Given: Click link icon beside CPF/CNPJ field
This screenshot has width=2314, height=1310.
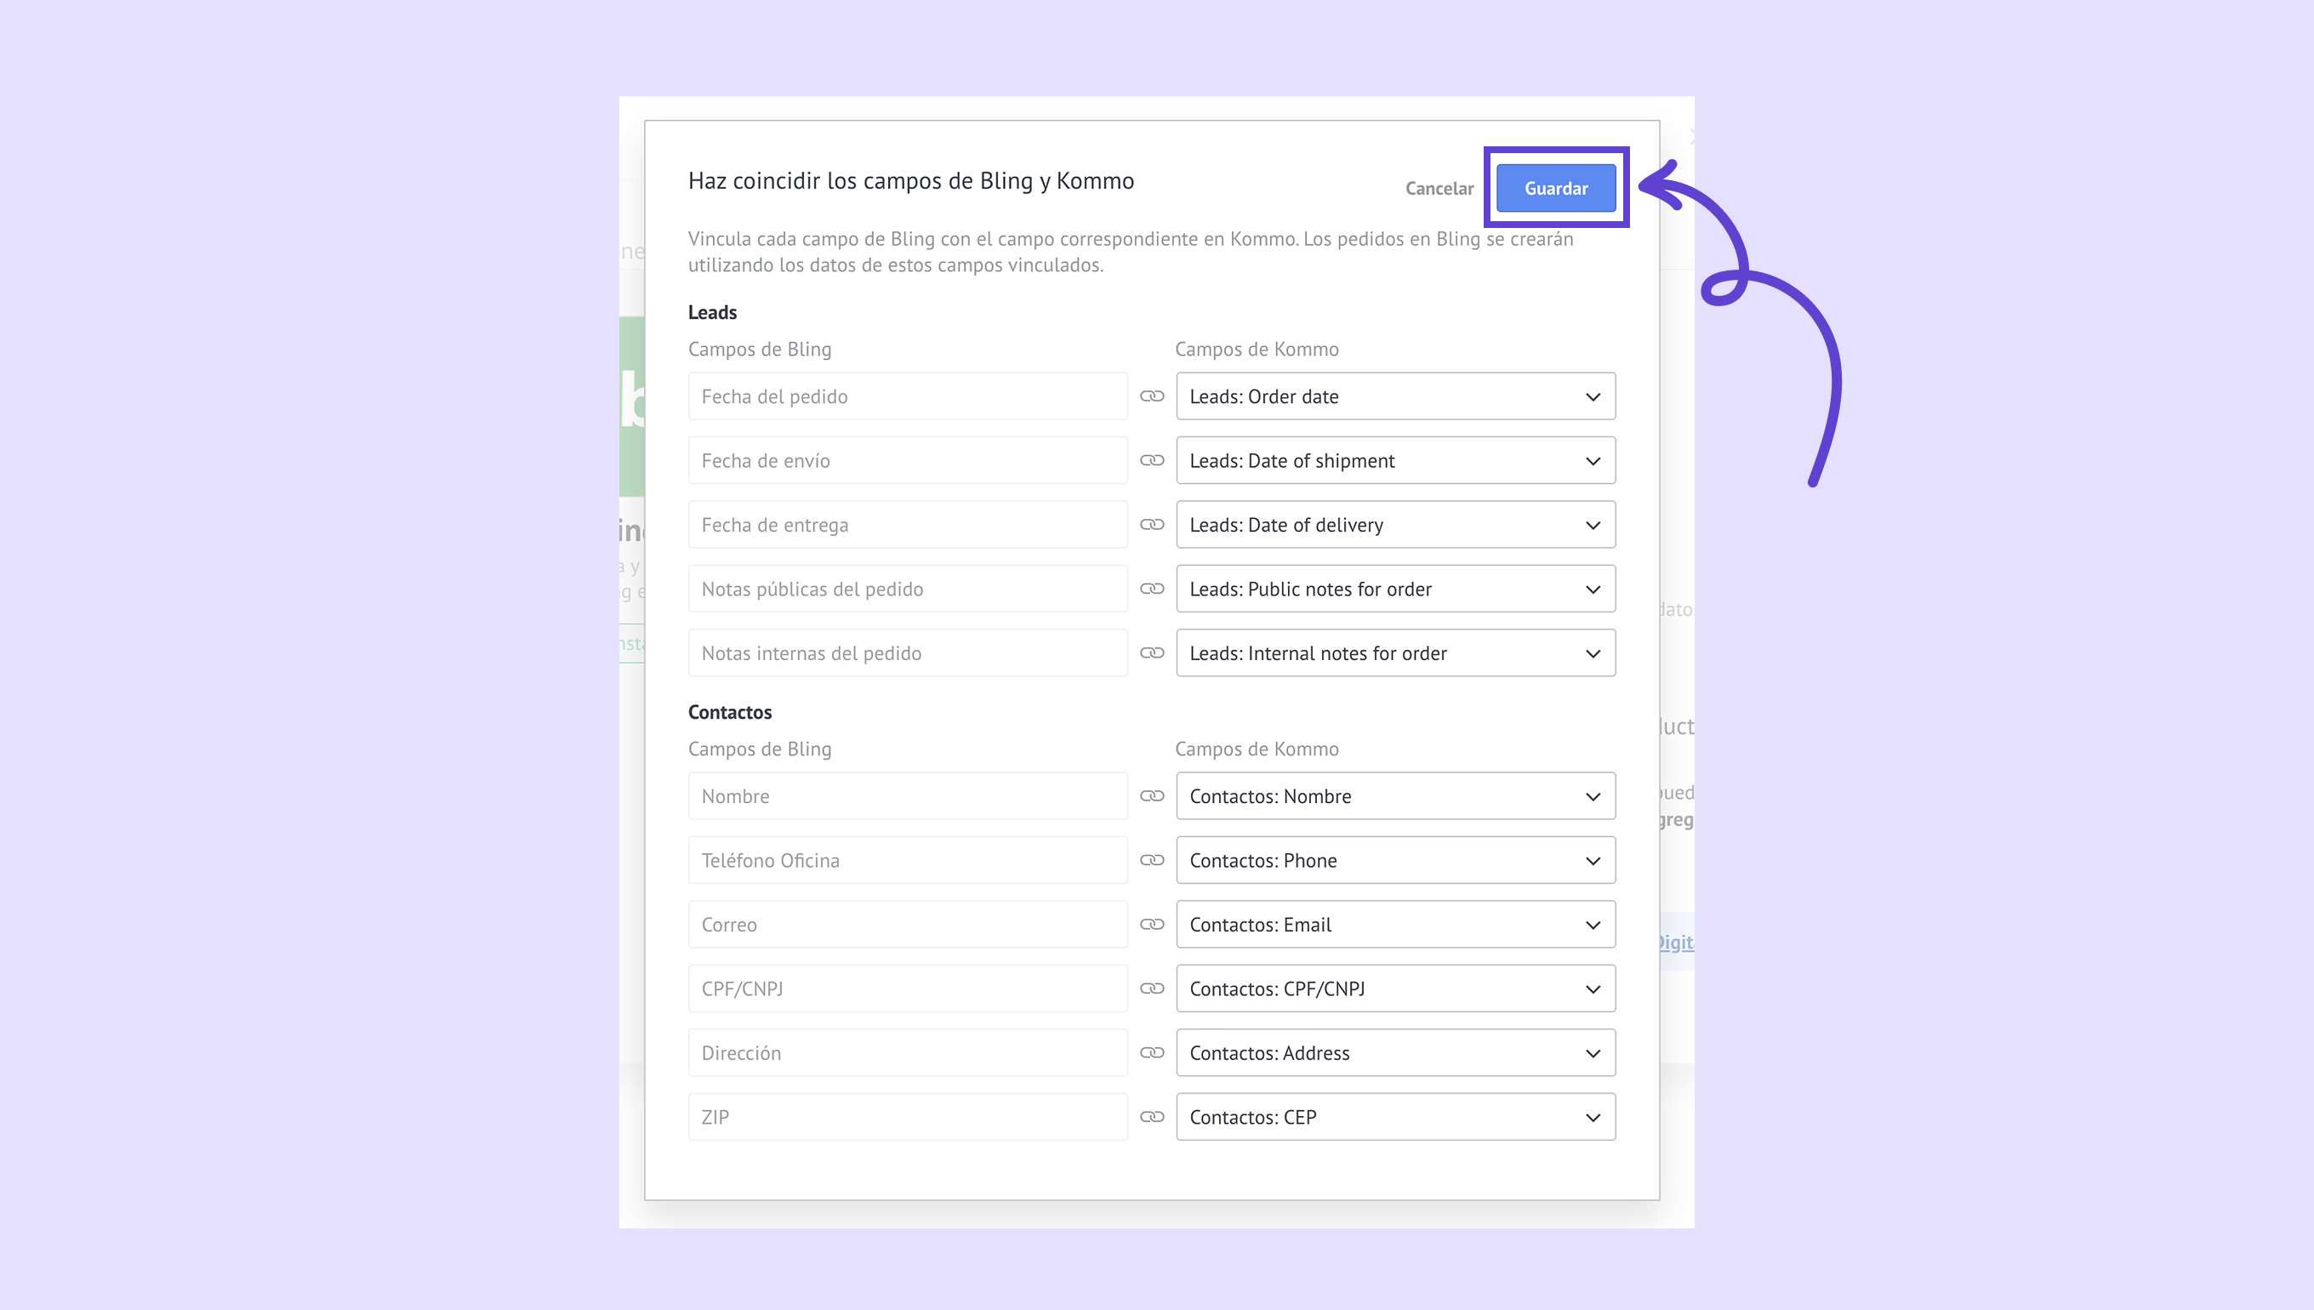Looking at the screenshot, I should 1152,988.
